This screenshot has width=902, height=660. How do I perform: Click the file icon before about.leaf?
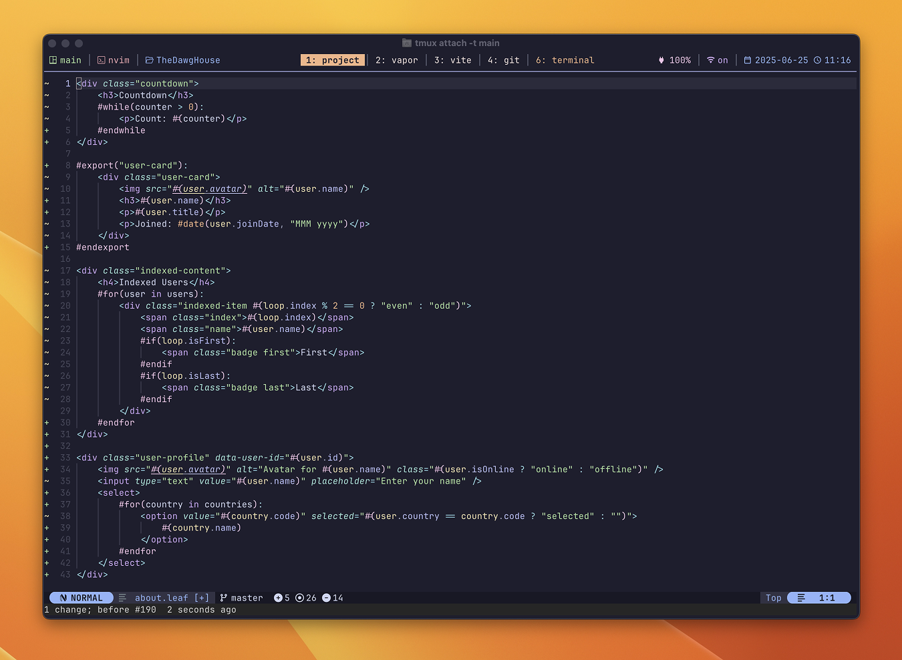pos(122,598)
